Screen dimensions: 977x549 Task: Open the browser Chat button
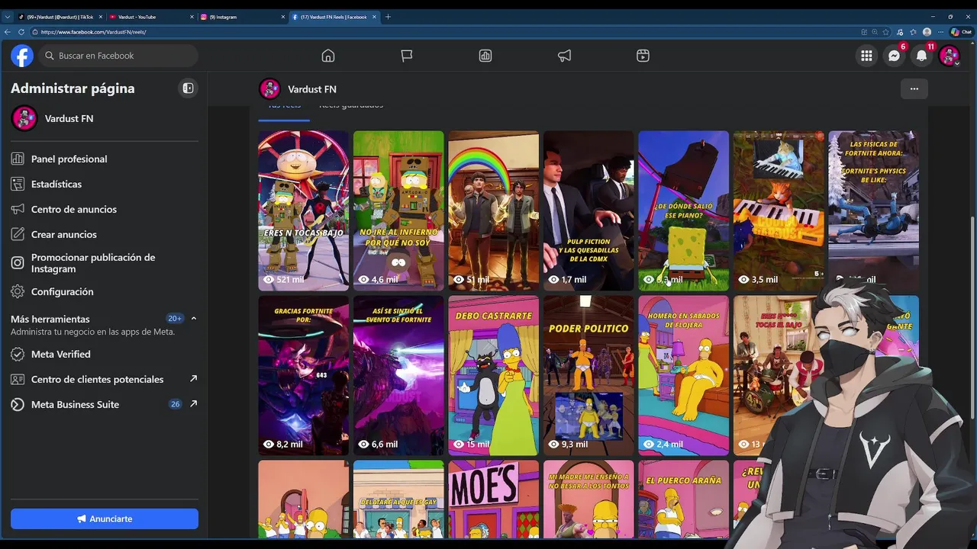pos(960,32)
